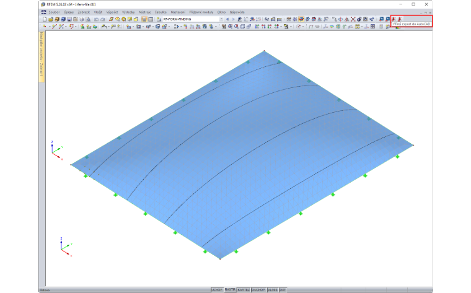Open the Přídavné moduly menu

(201, 12)
